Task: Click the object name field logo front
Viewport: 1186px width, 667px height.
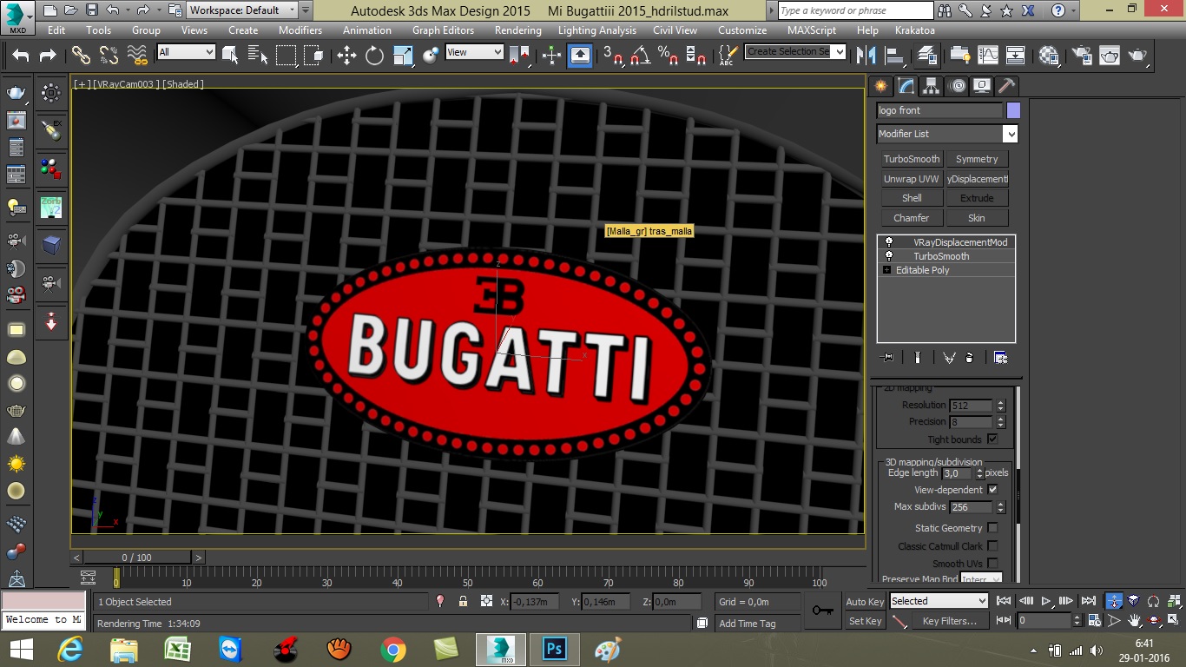Action: 939,110
